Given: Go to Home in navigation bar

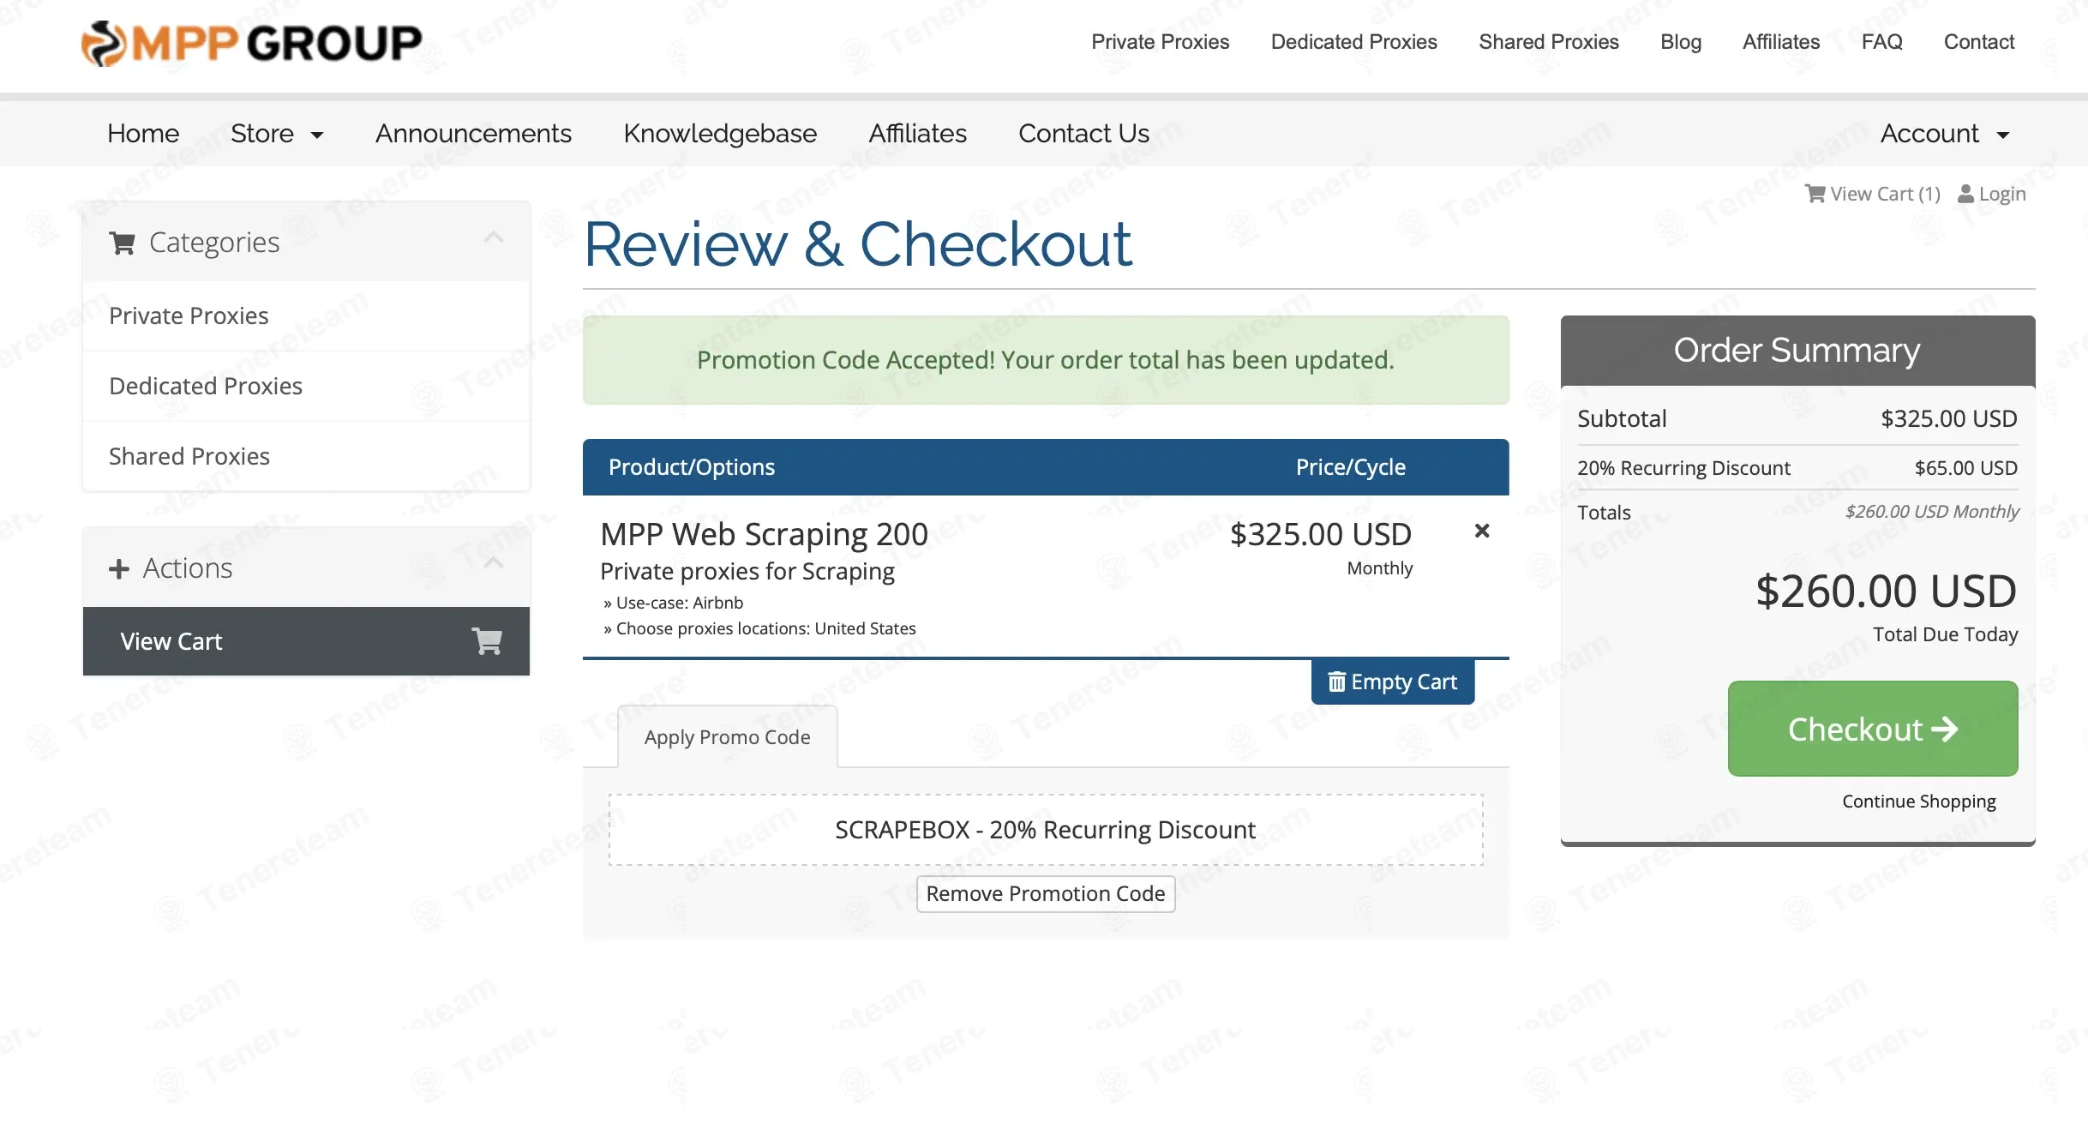Looking at the screenshot, I should click(x=143, y=134).
